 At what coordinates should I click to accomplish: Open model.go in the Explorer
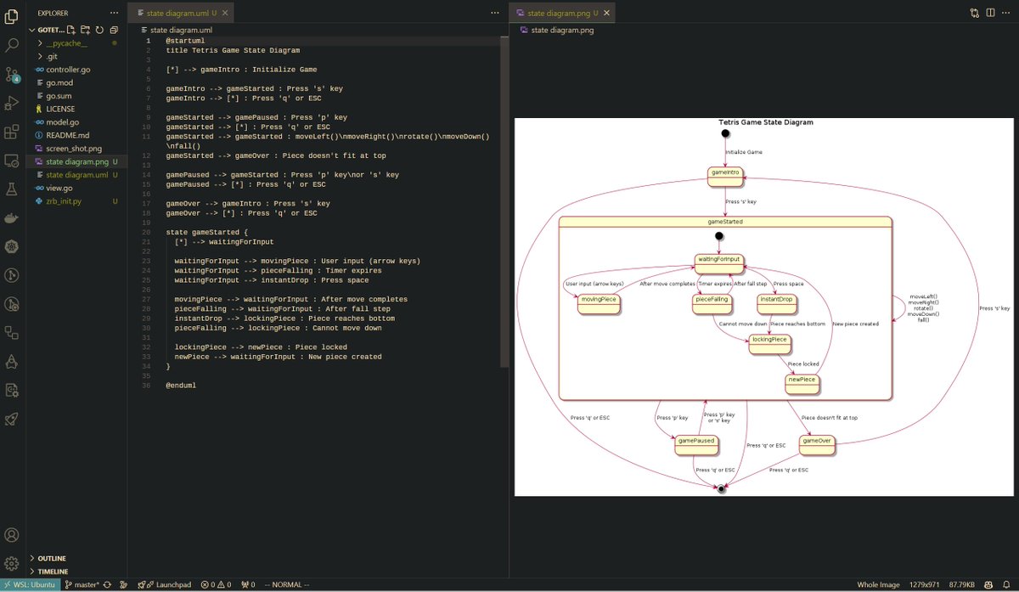75,122
